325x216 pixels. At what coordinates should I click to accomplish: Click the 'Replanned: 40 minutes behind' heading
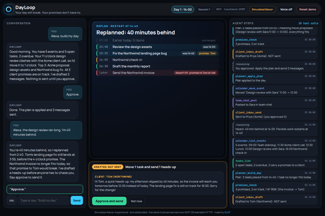click(x=135, y=33)
